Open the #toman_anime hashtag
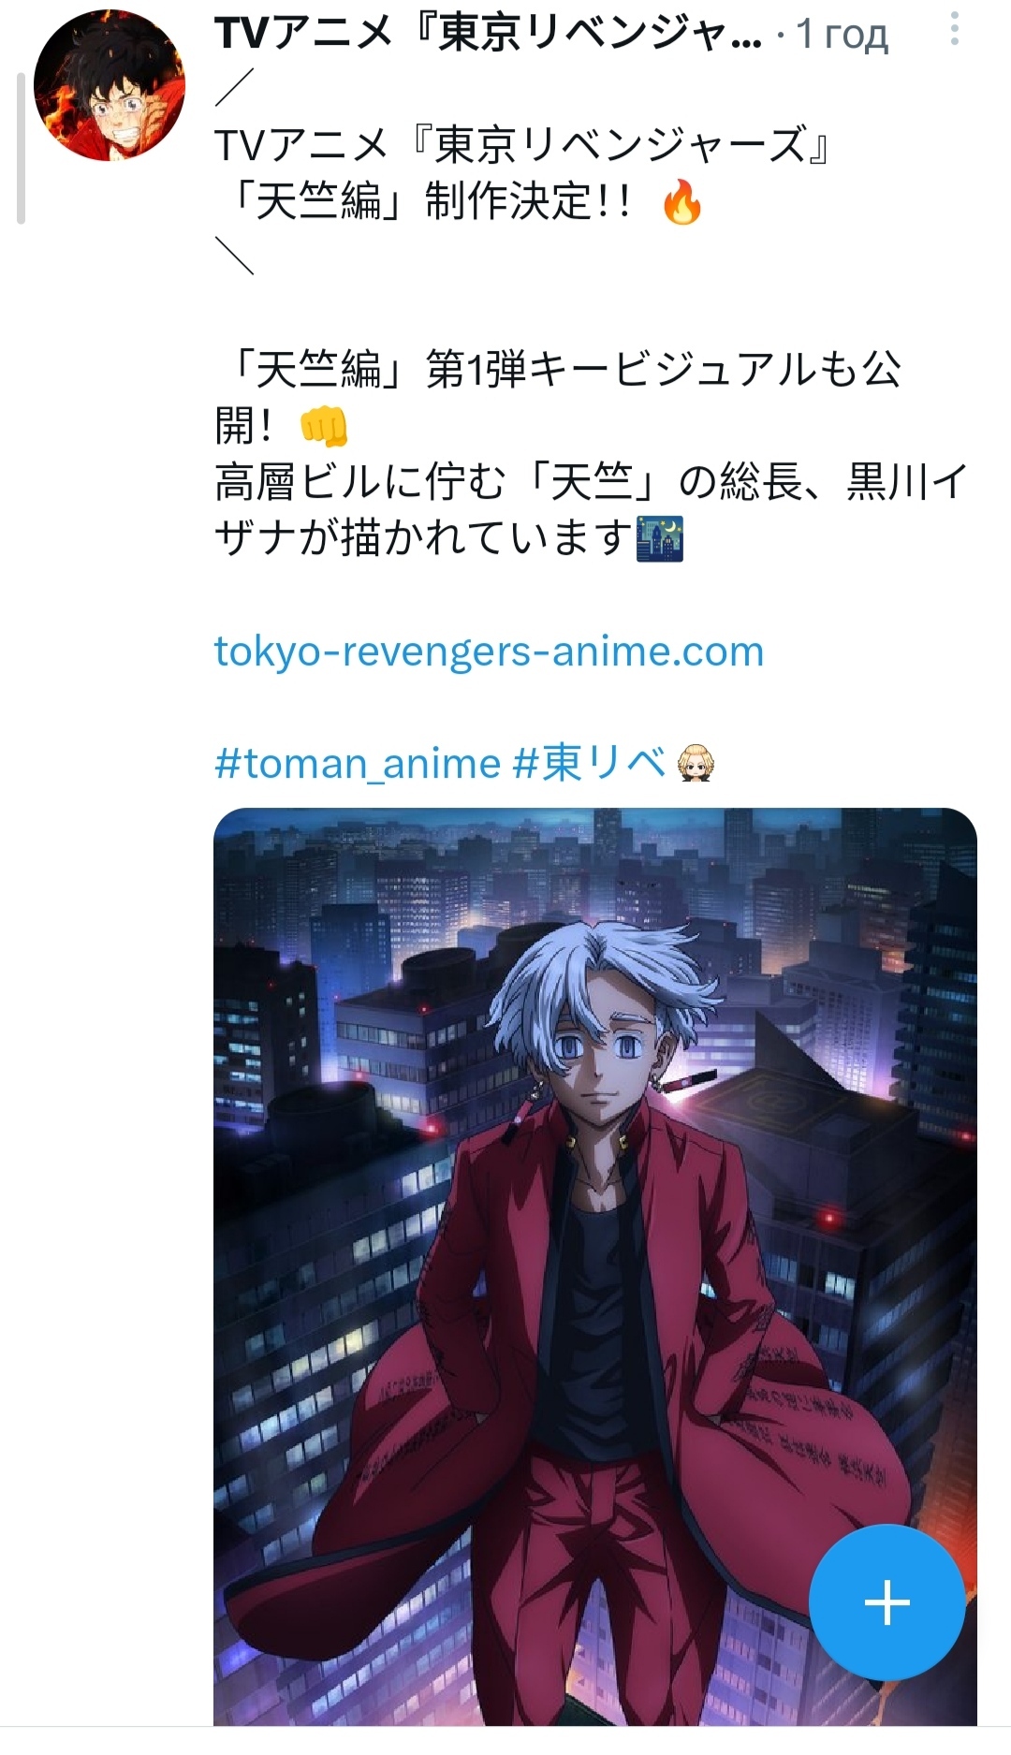Screen dimensions: 1011x1755 pyautogui.click(x=358, y=763)
